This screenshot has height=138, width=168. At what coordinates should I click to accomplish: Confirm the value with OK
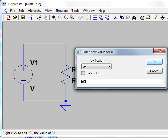pos(154,62)
